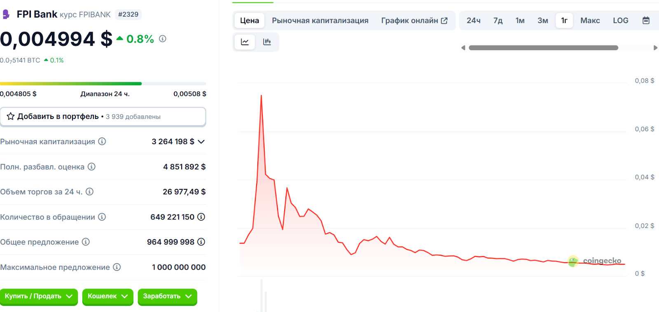The image size is (659, 312).
Task: Open info icon beside Полн. разбавл. оценка
Action: (91, 167)
